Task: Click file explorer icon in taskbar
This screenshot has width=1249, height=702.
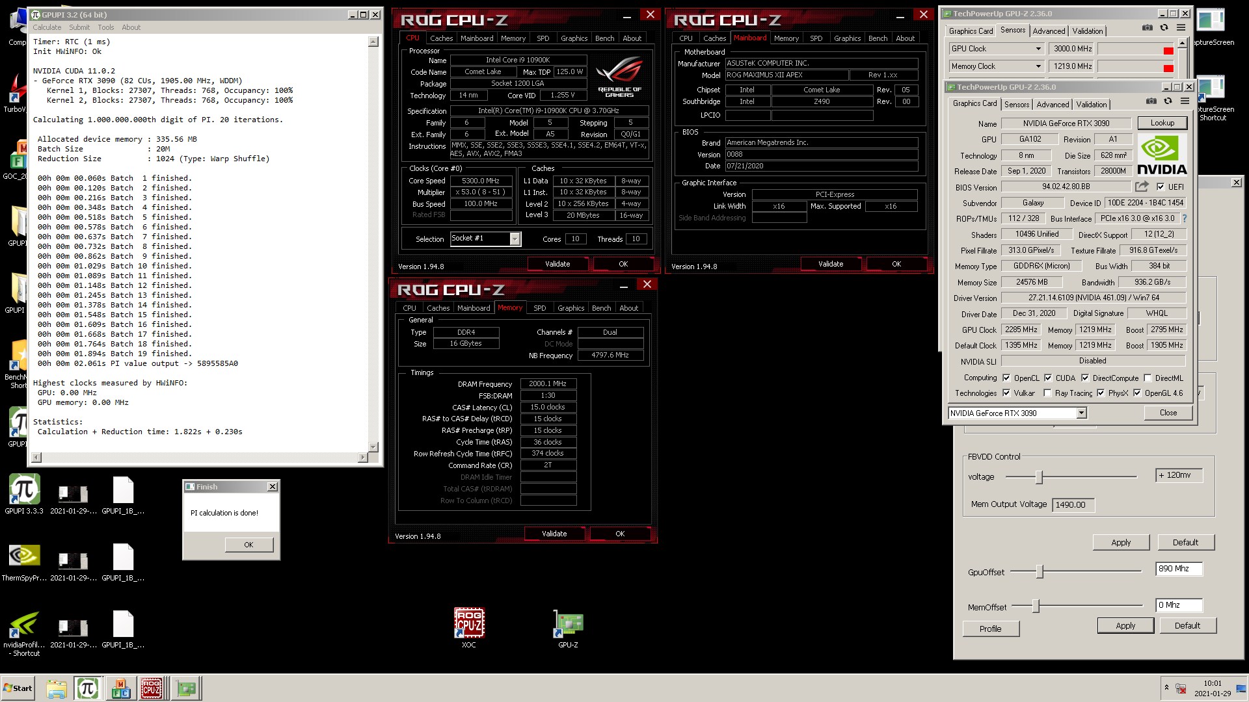Action: point(57,688)
